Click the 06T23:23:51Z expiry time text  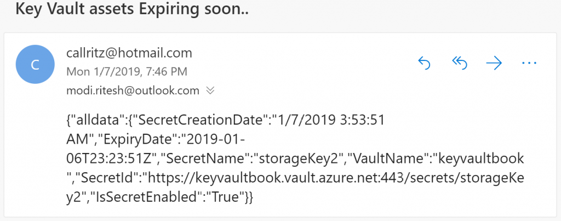pos(115,159)
